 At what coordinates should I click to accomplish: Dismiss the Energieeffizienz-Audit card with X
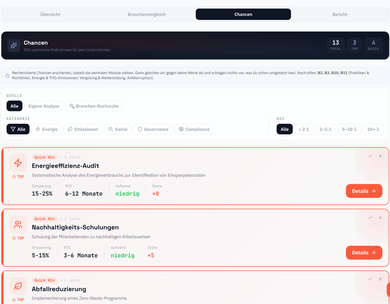pos(380,156)
